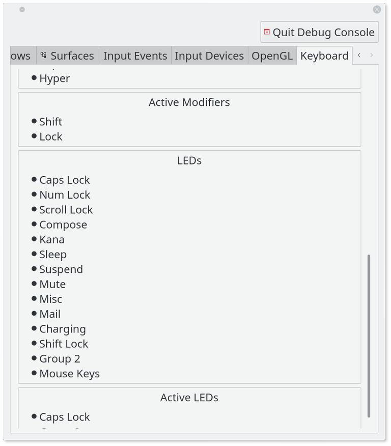Click the Num Lock LED item
Screen dimensions: 391x446
click(65, 195)
